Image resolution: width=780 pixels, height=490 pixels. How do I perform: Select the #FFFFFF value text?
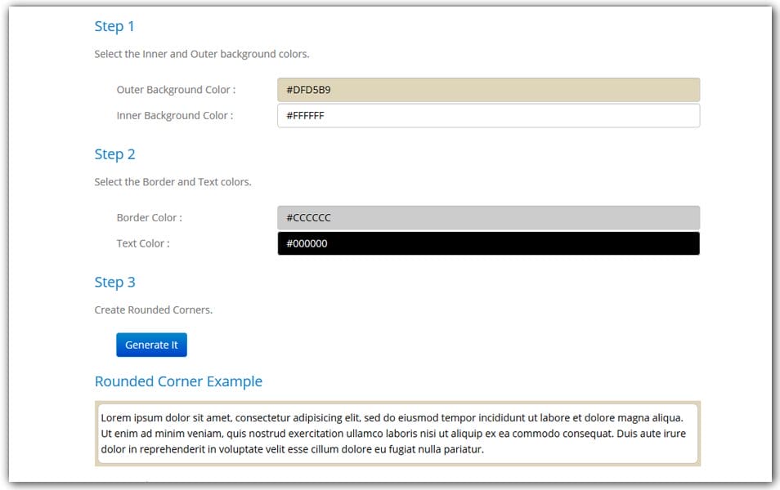303,115
